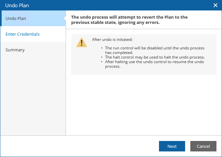Viewport: 222px width, 157px height.
Task: Click the selected-step arrow pointer in sidebar
Action: pyautogui.click(x=65, y=18)
